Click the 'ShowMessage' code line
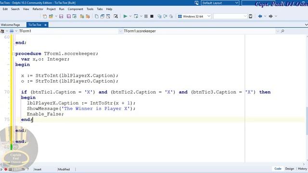Image resolution: width=308 pixels, height=173 pixels. point(81,109)
